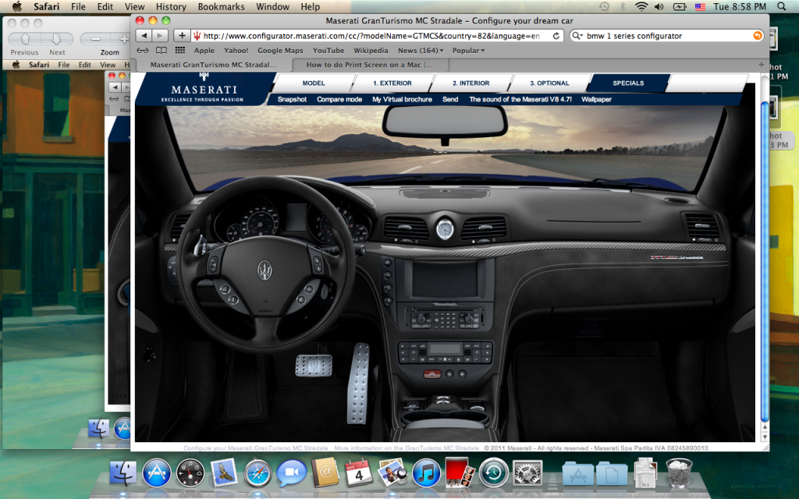The image size is (799, 499).
Task: Open Time Machine in the Dock
Action: [x=493, y=473]
